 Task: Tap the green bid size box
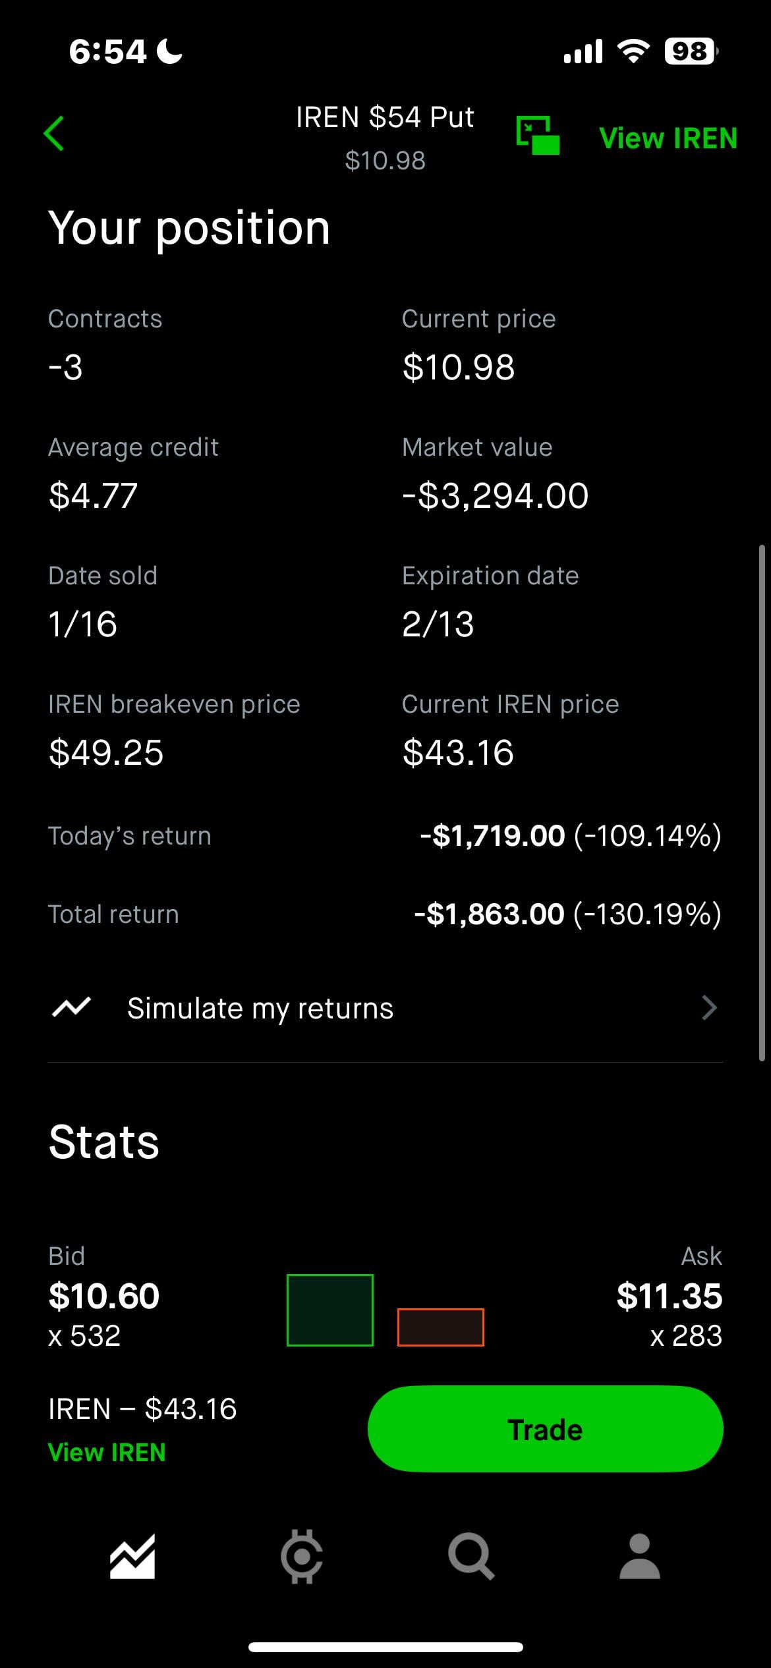[x=330, y=1310]
